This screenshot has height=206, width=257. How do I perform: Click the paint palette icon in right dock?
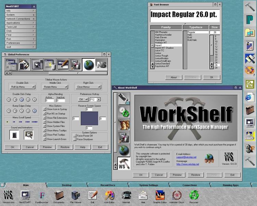click(249, 71)
